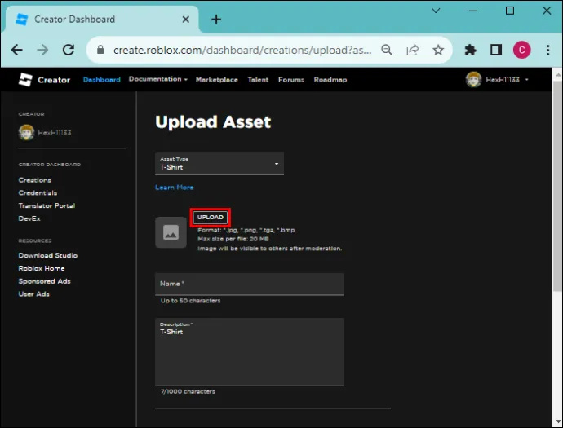Screen dimensions: 563x428
Task: Open Translator Portal in the sidebar
Action: coord(47,205)
